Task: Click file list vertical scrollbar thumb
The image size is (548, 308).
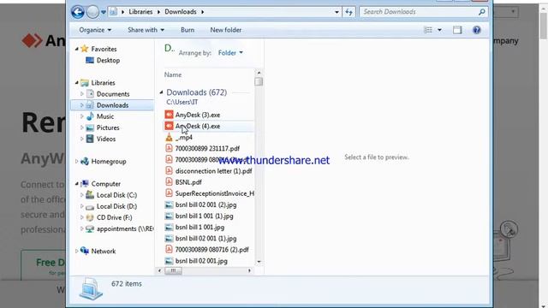Action: 259,81
